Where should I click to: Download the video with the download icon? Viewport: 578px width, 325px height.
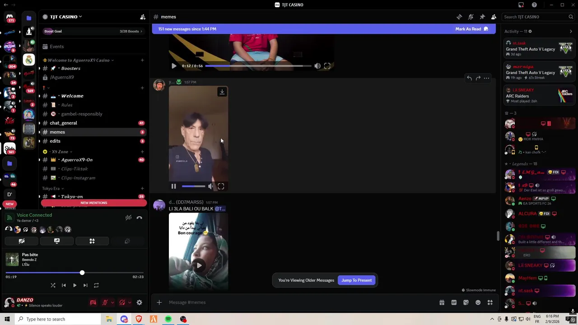tap(222, 92)
